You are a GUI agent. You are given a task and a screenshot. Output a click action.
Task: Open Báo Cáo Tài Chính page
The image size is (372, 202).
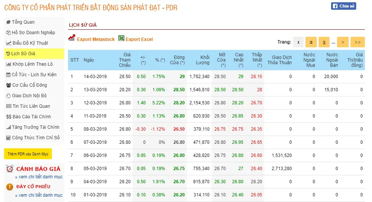(32, 117)
